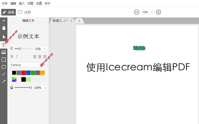This screenshot has width=199, height=124.
Task: Open the custom color picker
Action: 14,79
